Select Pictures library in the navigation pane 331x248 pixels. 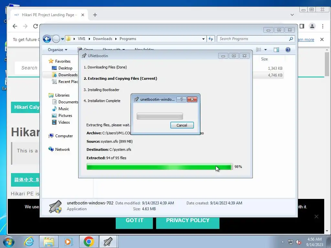click(62, 116)
